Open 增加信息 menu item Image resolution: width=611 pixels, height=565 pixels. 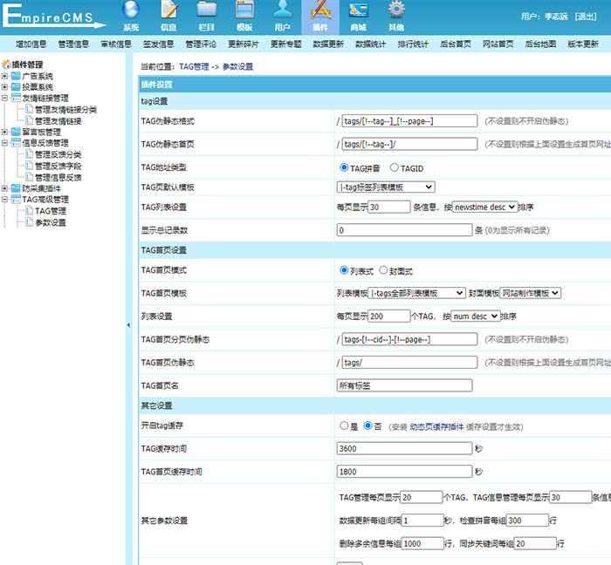tap(31, 44)
